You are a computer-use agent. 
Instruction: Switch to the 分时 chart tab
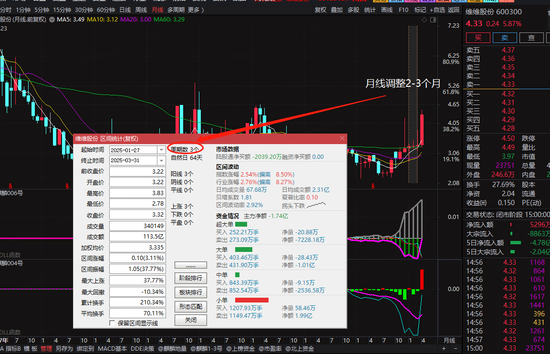pyautogui.click(x=6, y=10)
